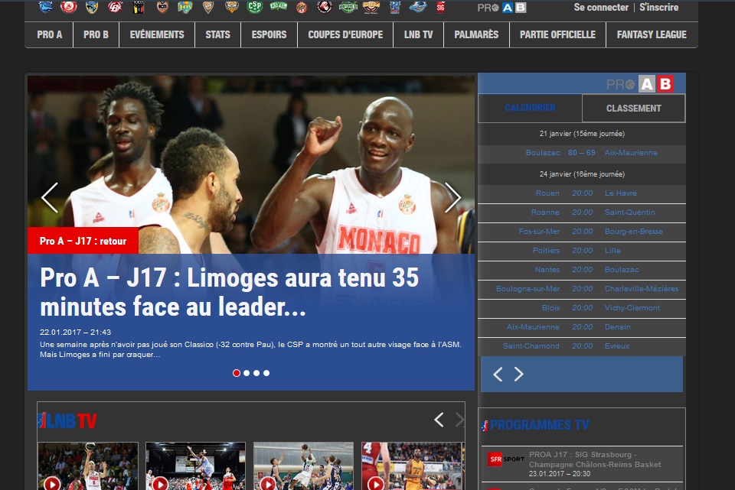Open the Bourg-en-Bresse team link
The width and height of the screenshot is (735, 490).
click(x=634, y=231)
